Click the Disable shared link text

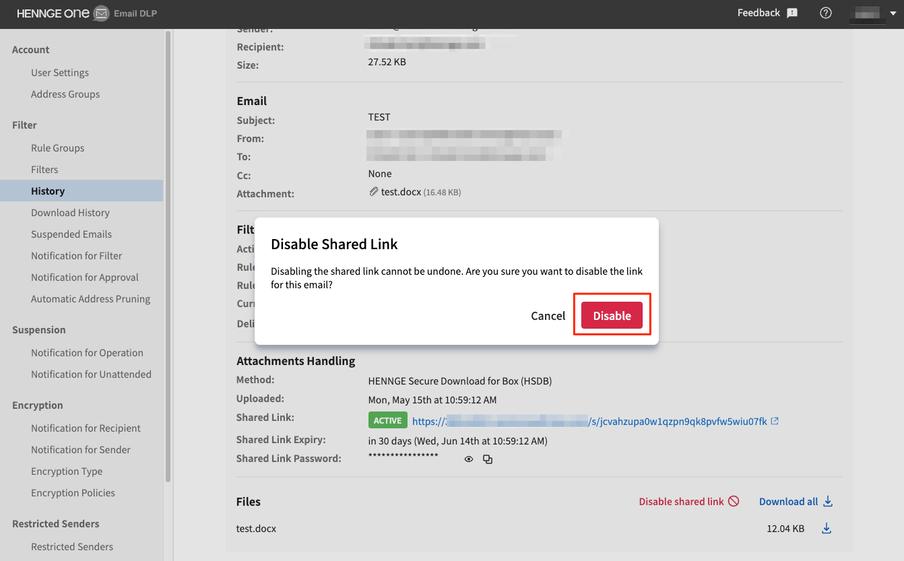click(x=682, y=502)
